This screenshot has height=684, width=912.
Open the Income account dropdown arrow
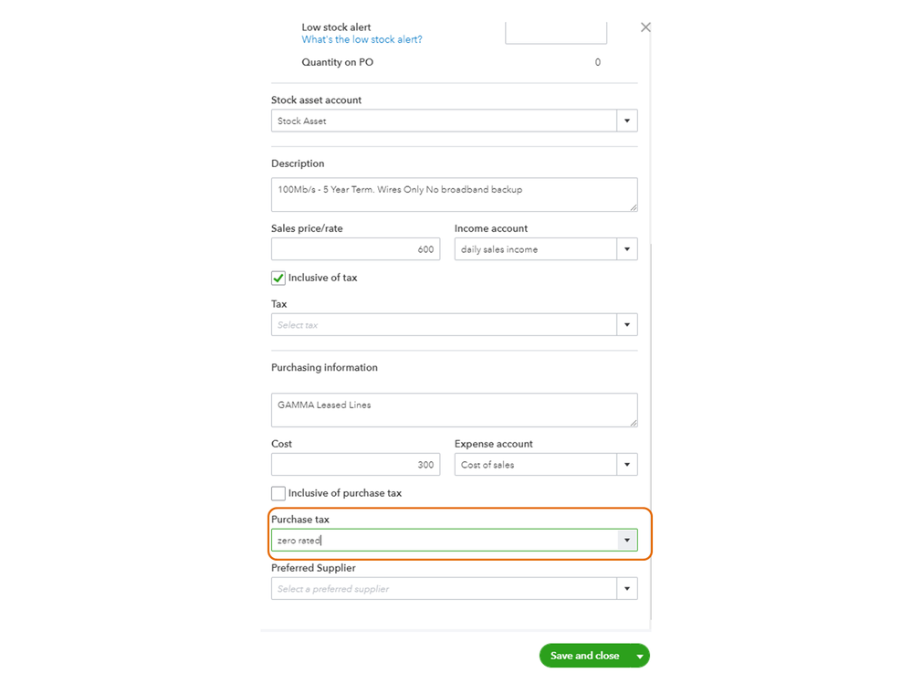click(627, 249)
